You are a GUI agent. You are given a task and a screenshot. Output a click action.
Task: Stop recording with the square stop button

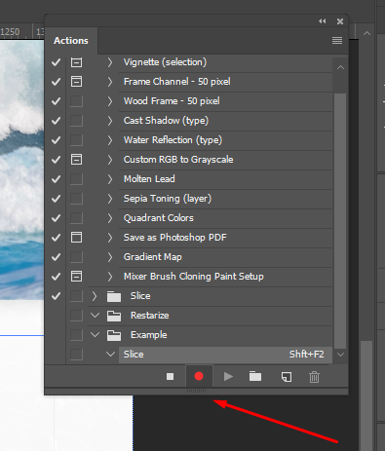tap(170, 376)
